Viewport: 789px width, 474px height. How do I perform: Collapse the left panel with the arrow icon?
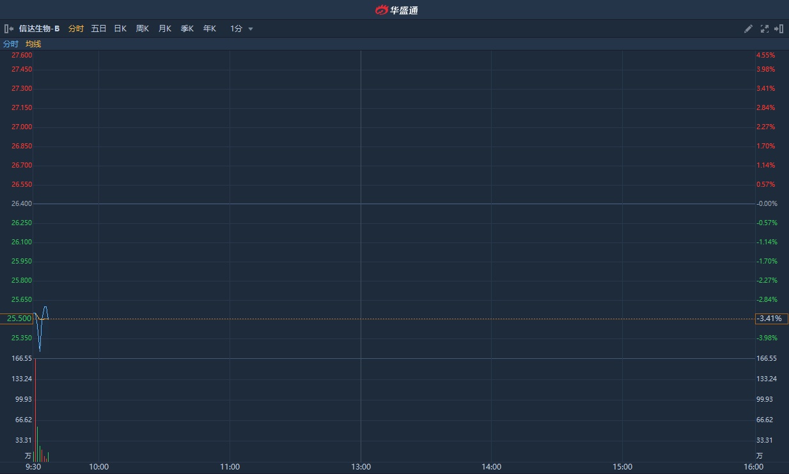[x=9, y=29]
